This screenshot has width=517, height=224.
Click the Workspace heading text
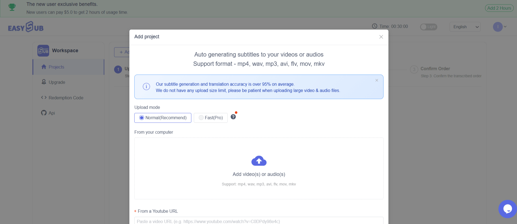point(65,50)
